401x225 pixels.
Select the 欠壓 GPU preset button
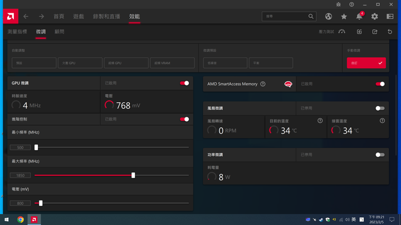[x=80, y=63]
